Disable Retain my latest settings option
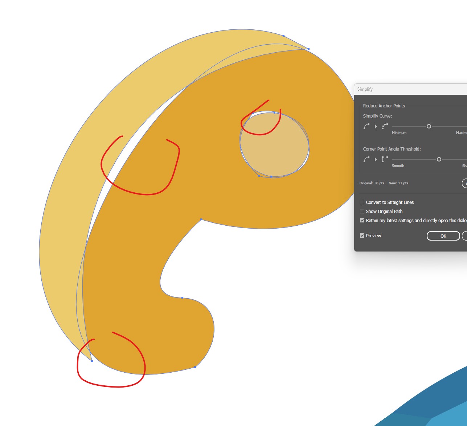 coord(362,220)
